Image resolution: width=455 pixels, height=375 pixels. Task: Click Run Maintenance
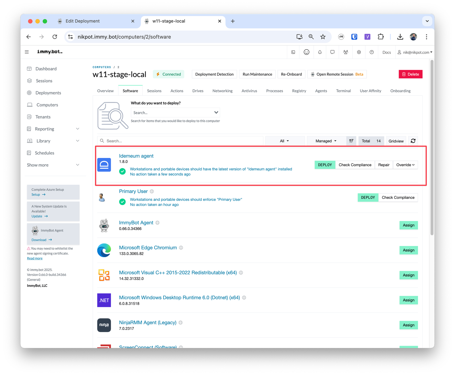pyautogui.click(x=257, y=74)
